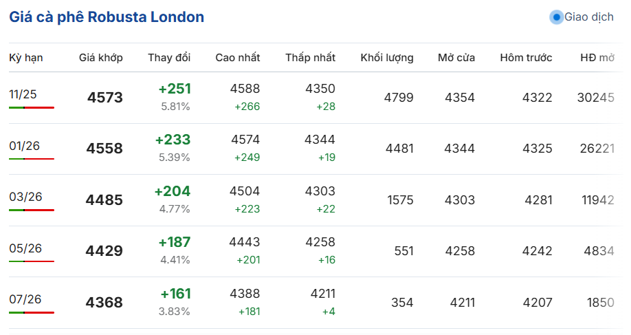This screenshot has height=335, width=631.
Task: Select the 01/26 contract term
Action: pyautogui.click(x=25, y=146)
